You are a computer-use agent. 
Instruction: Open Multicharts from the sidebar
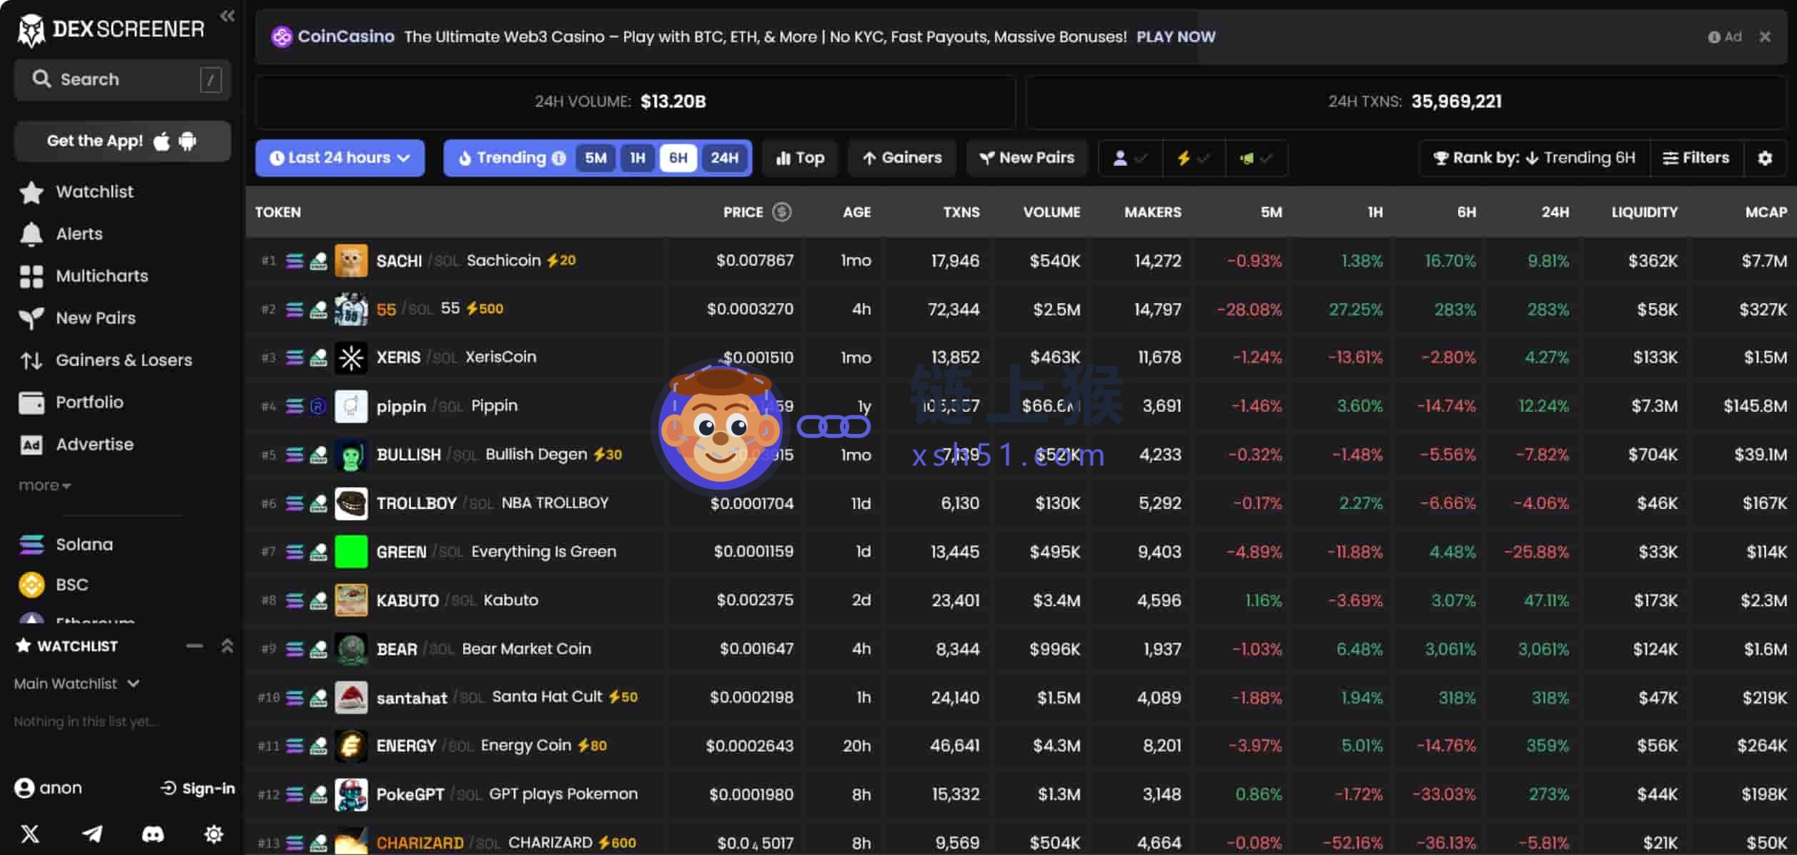click(84, 276)
